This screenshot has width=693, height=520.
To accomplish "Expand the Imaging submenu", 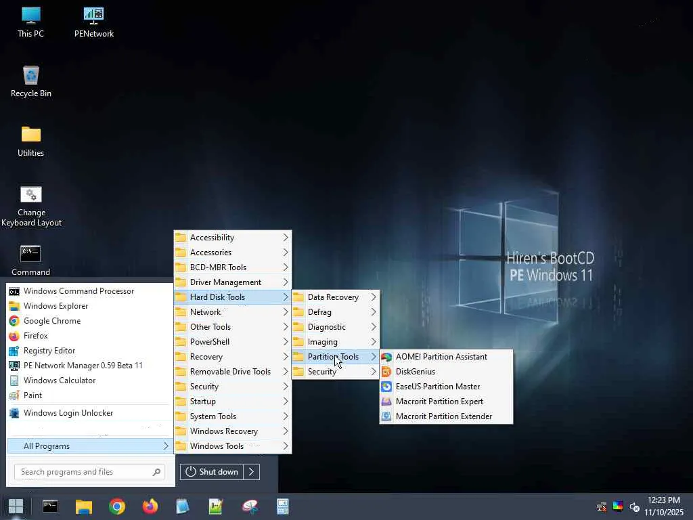I will (336, 342).
